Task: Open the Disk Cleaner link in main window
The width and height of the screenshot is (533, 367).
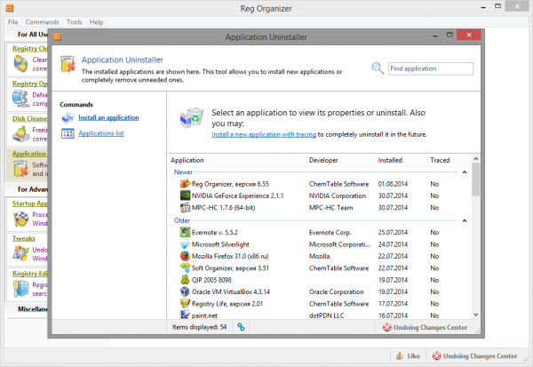Action: click(30, 118)
